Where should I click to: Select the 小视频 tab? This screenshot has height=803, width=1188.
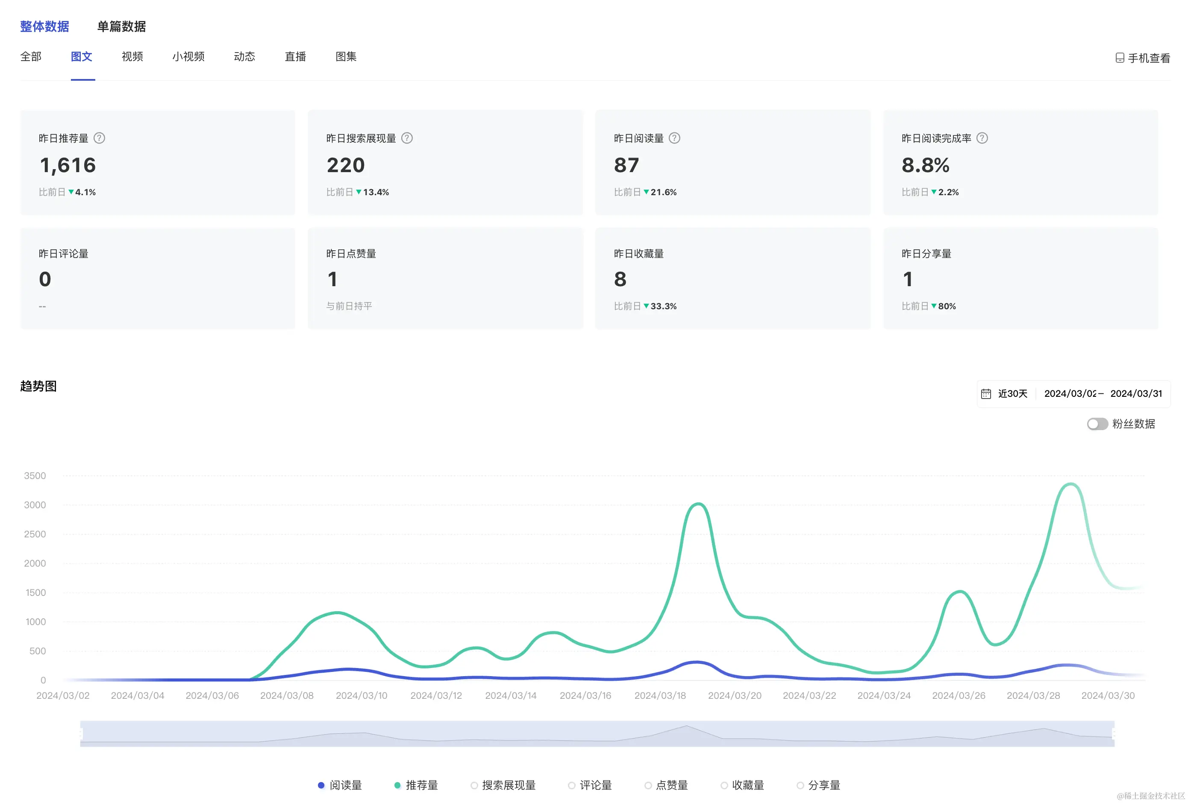pos(188,57)
